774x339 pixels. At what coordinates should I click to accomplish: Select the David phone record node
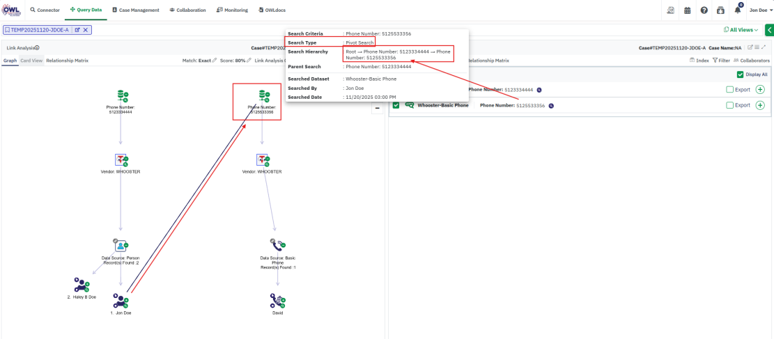tap(278, 301)
